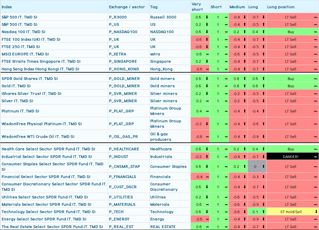
Task: Open the FTSE 250 (T, TMD S) link
Action: (21, 47)
